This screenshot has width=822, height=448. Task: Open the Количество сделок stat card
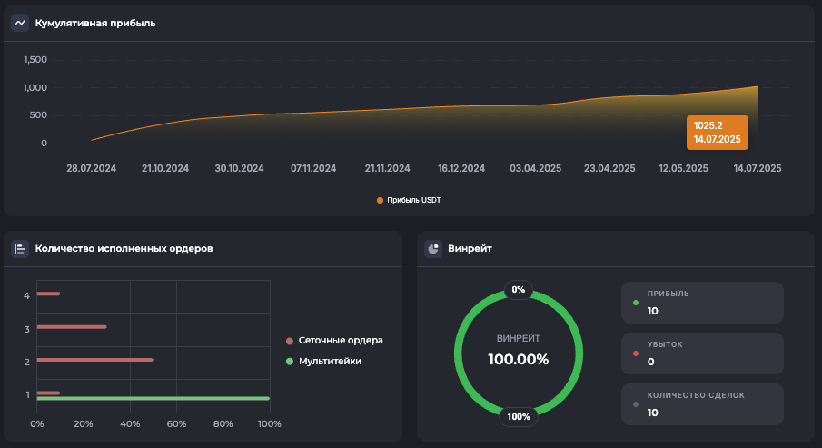pyautogui.click(x=701, y=404)
